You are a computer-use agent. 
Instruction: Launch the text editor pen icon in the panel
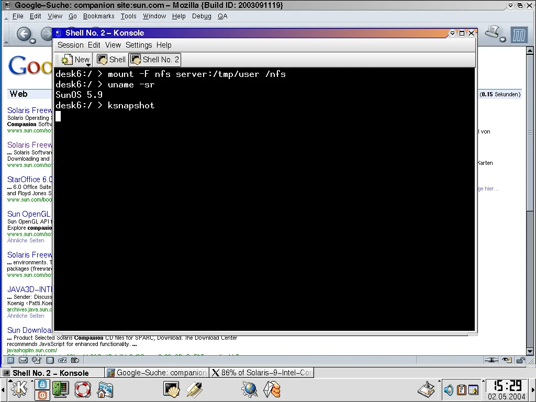click(x=194, y=389)
